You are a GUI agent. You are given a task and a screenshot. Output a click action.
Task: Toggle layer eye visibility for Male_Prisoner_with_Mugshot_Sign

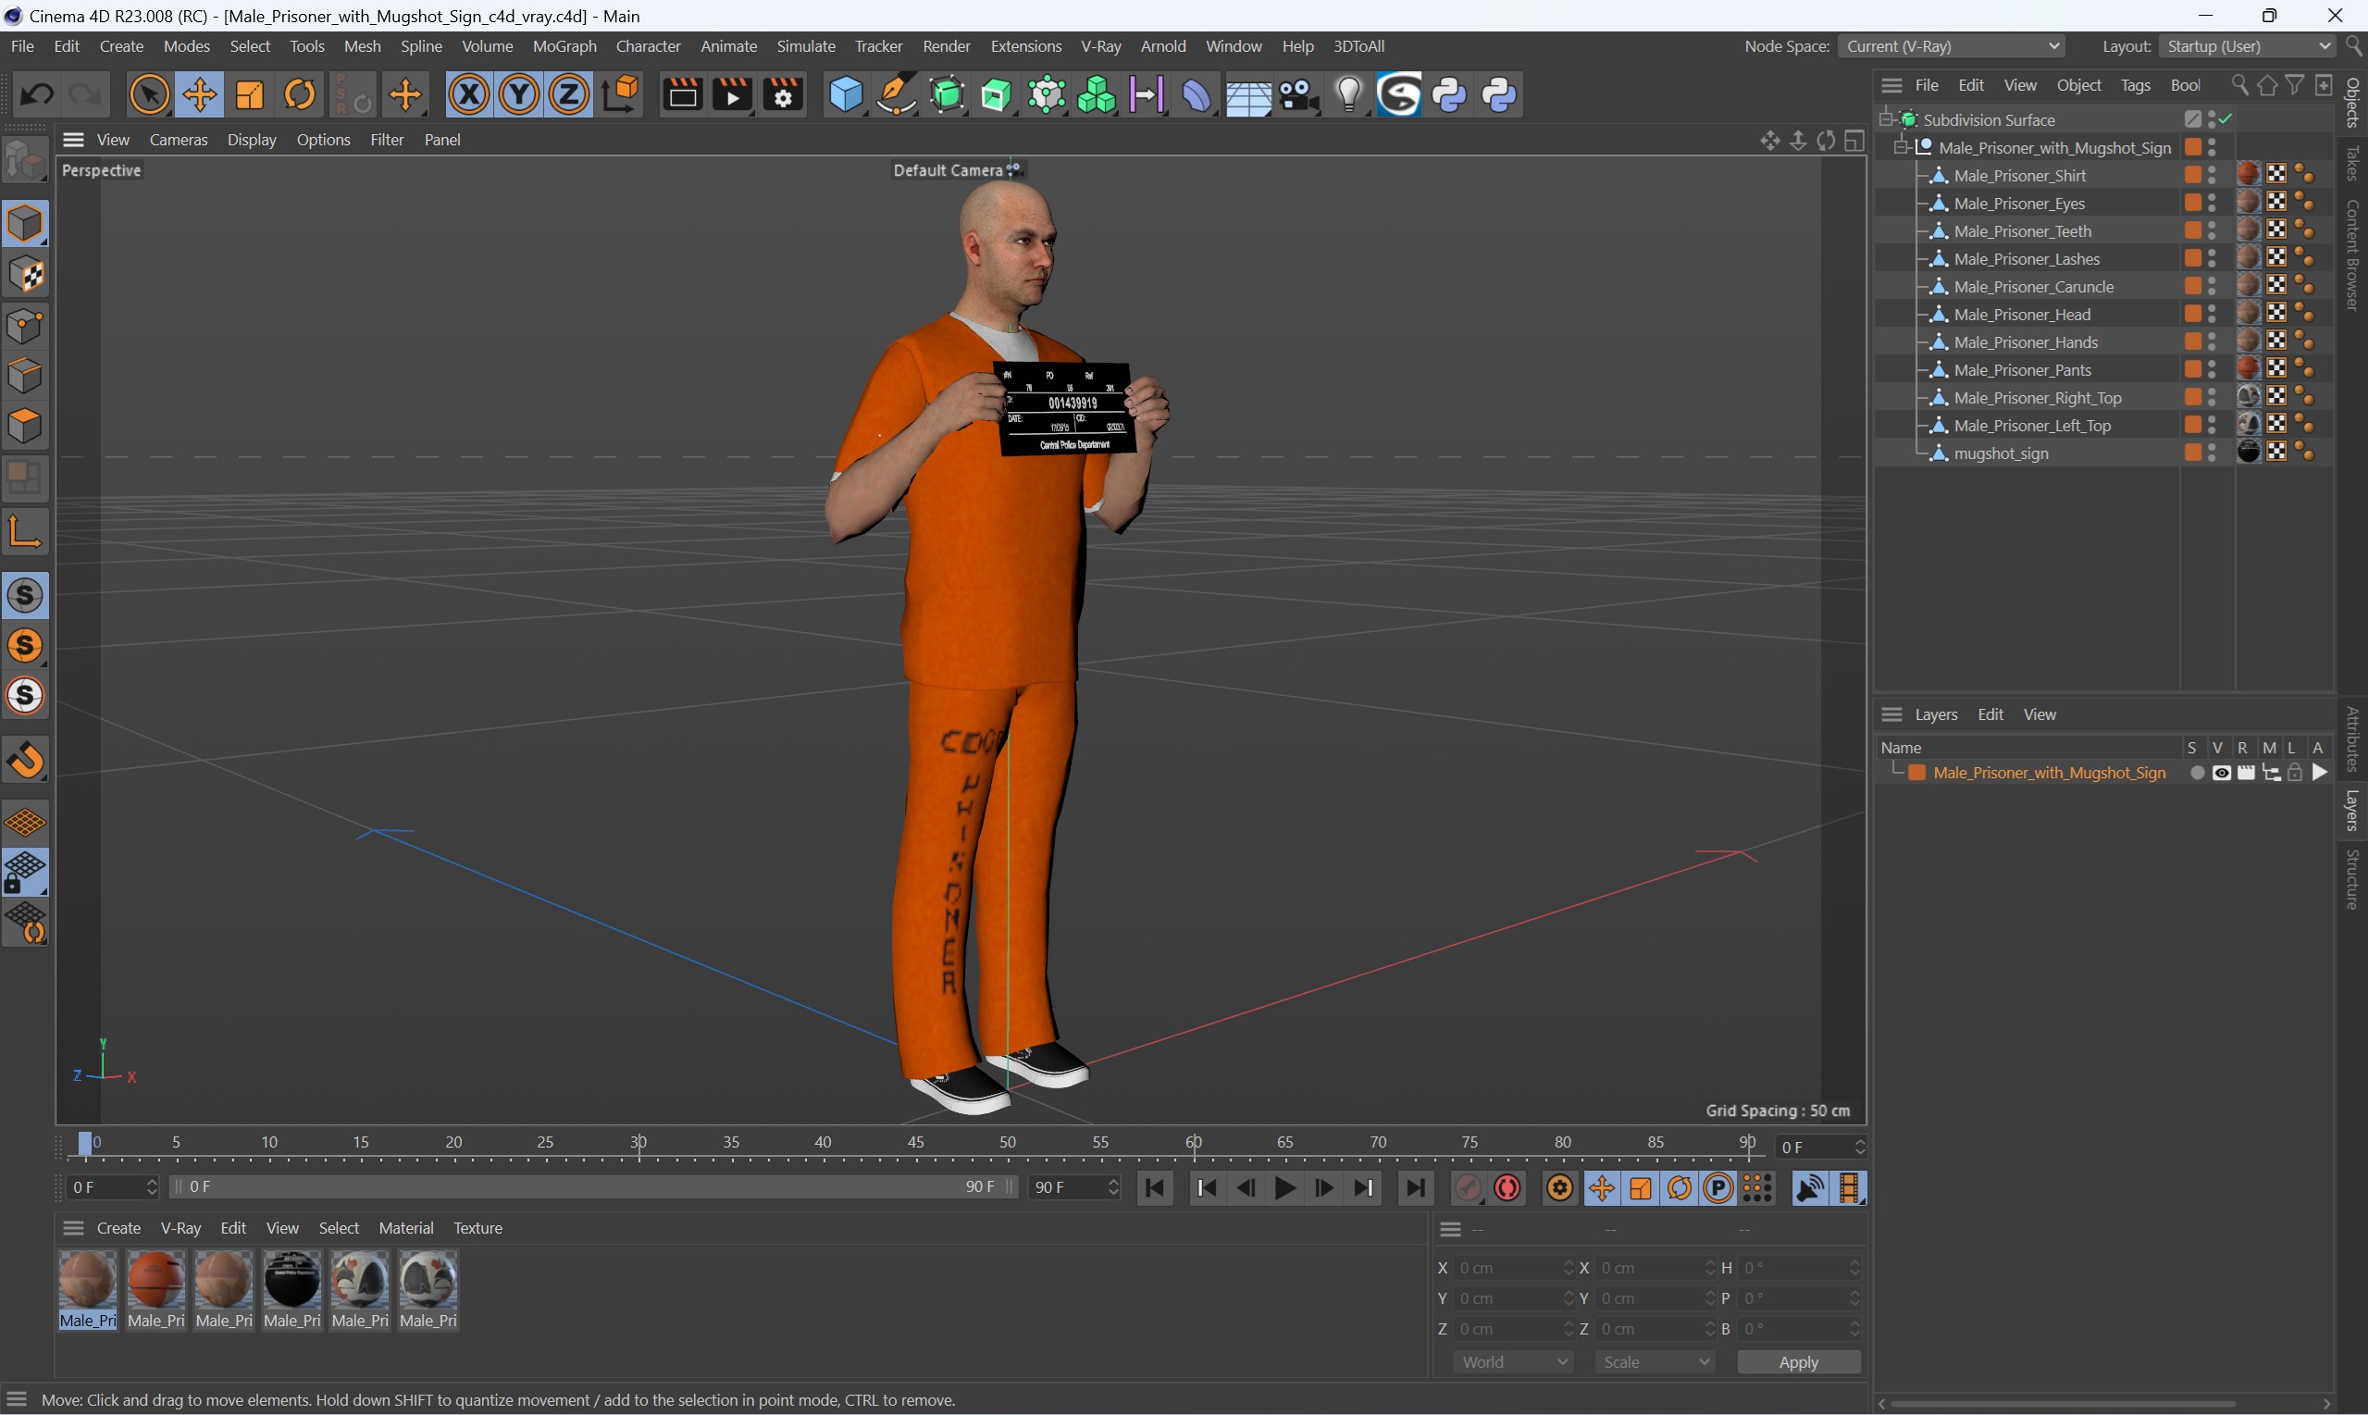point(2220,773)
